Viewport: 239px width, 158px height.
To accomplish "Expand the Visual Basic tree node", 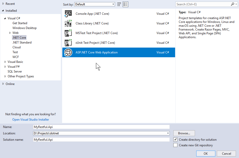I will 5,62.
